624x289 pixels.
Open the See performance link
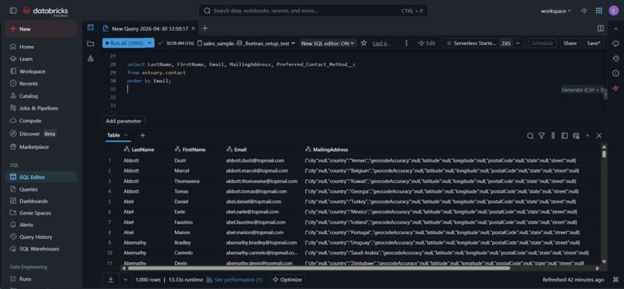(x=235, y=280)
